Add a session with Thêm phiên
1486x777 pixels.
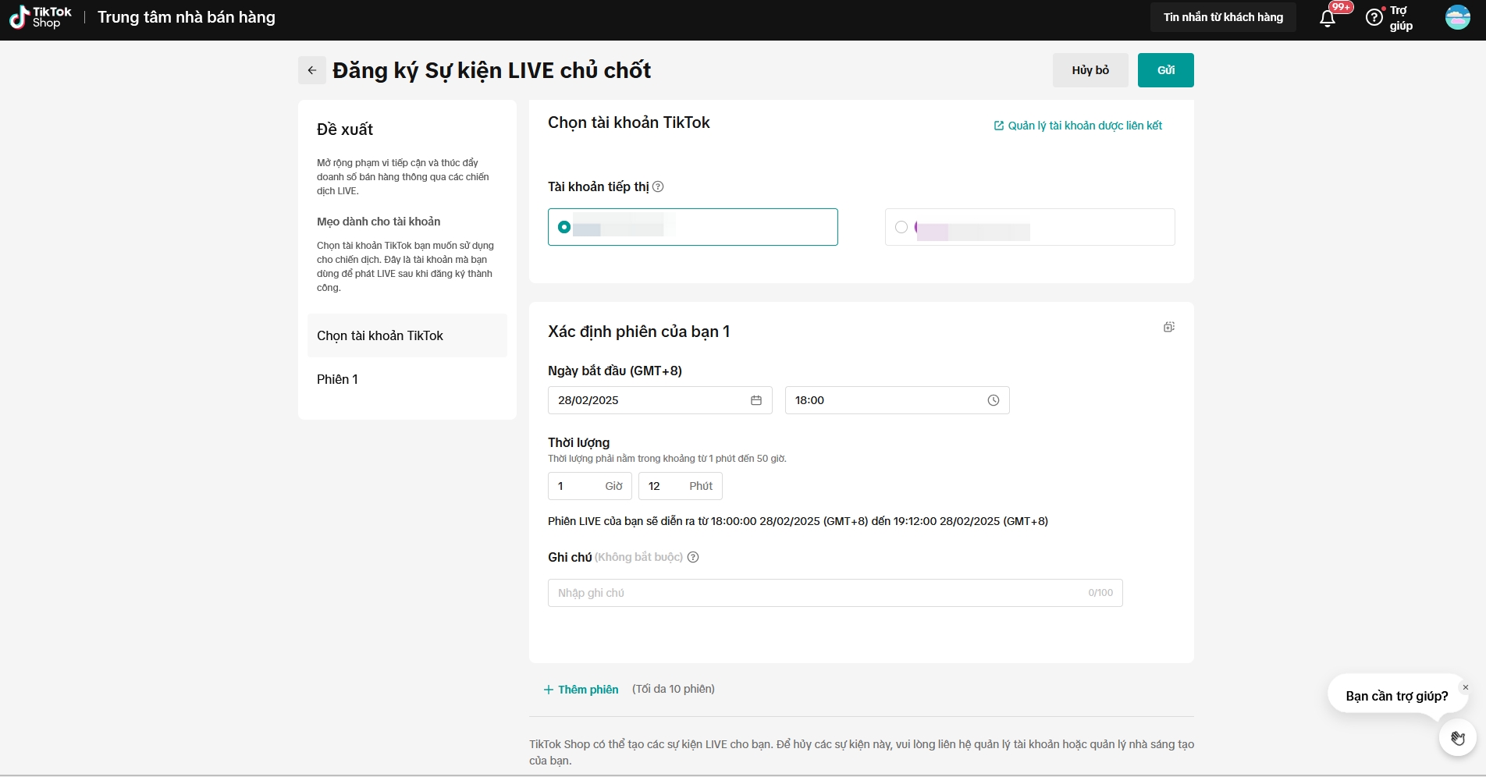pos(581,690)
